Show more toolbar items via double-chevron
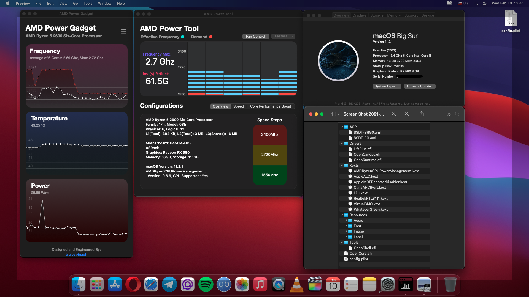Screen dimensions: 529x297 click(449, 114)
